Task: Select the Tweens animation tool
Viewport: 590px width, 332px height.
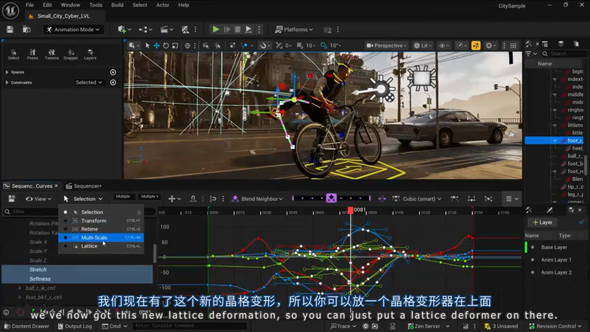Action: [52, 54]
